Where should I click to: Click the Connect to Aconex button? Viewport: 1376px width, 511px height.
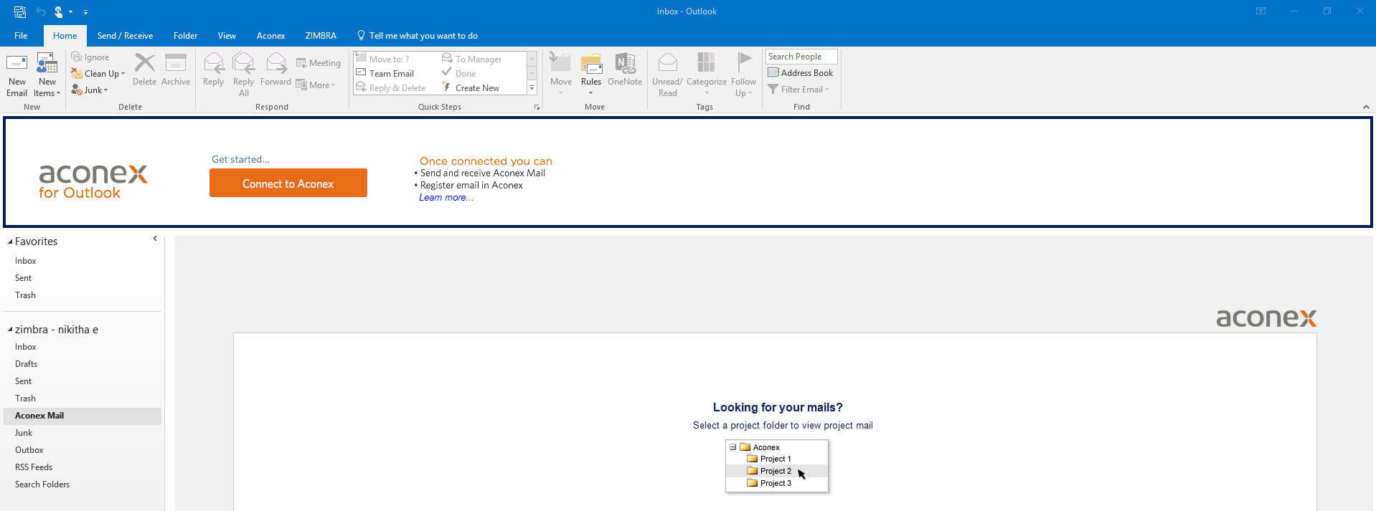[288, 183]
